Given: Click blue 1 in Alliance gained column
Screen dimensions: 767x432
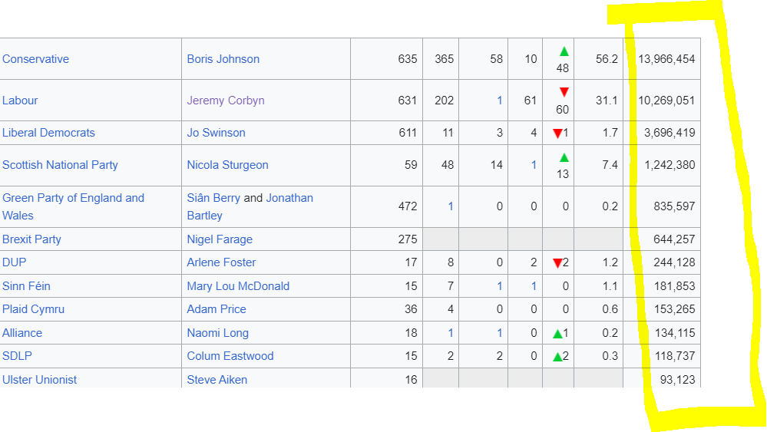Looking at the screenshot, I should click(499, 333).
